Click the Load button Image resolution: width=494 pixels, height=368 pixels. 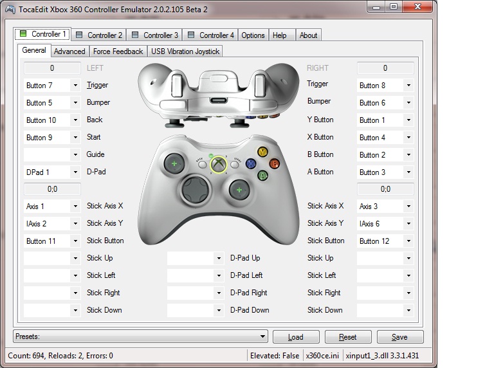[x=296, y=337]
